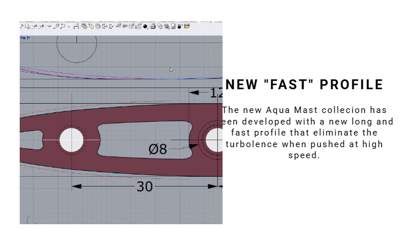Click the yellow hand Pan tool icon
Screen dimensions: 408x230
click(x=91, y=26)
